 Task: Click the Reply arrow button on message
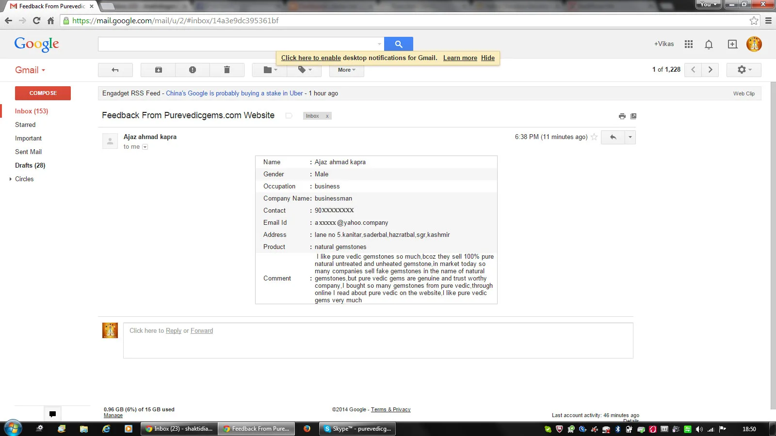point(613,137)
